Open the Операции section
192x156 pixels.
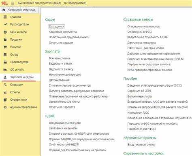click(x=17, y=85)
